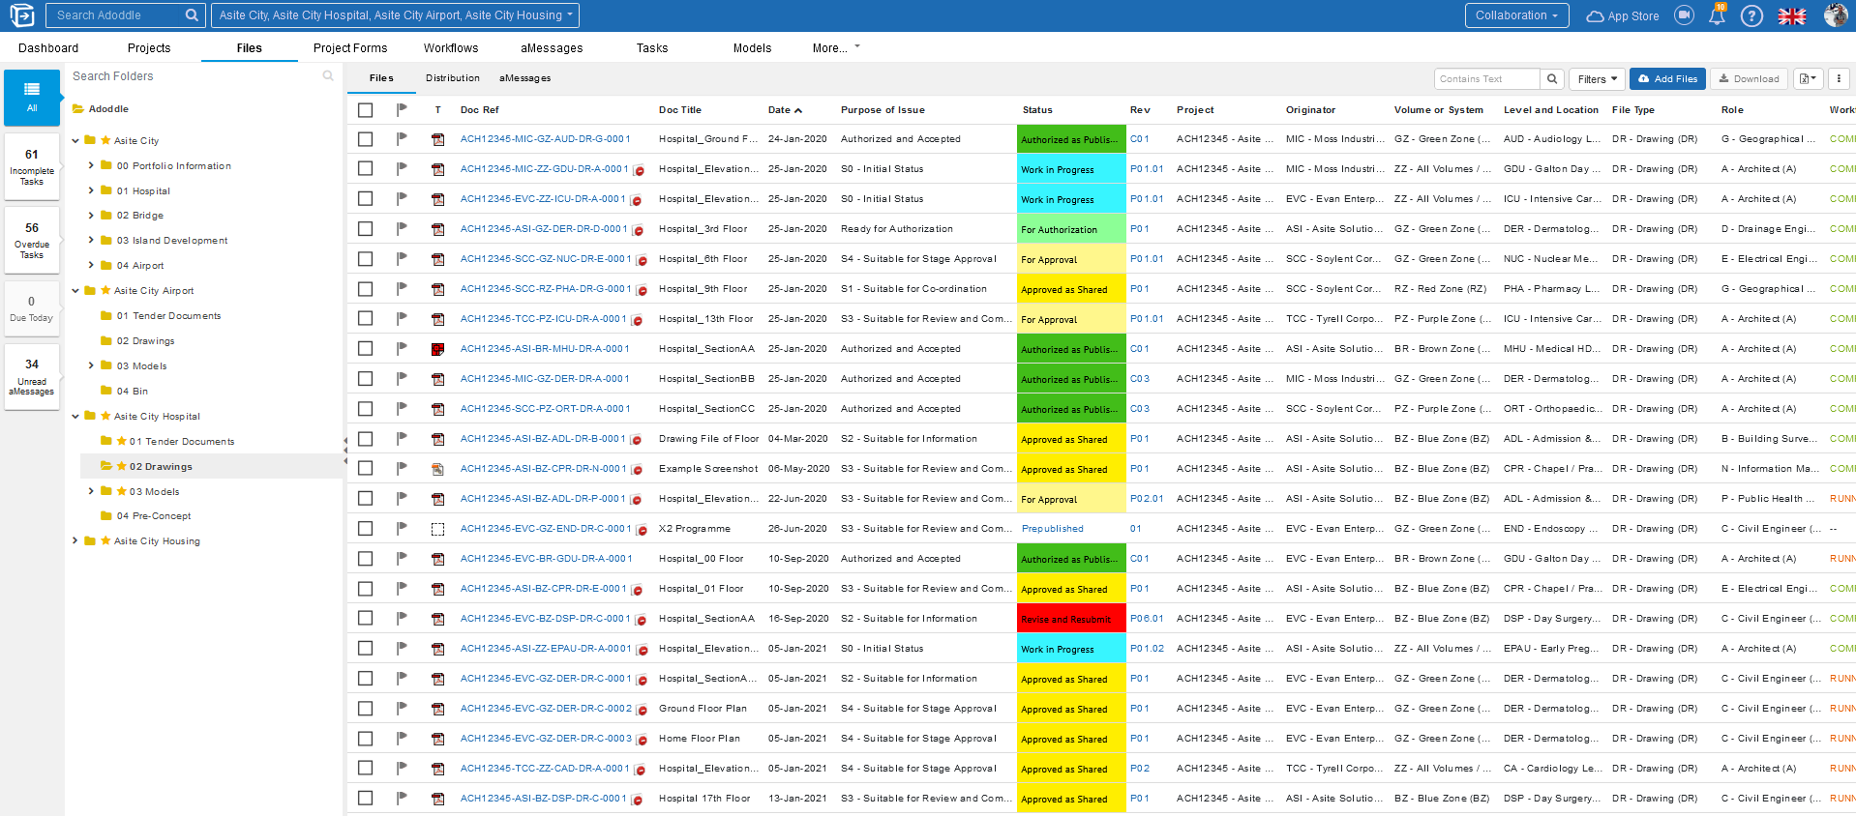Click the Search Adoddle input field
Screen dimensions: 1856x816
[115, 15]
